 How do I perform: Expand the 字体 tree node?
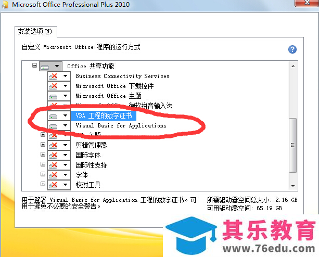coord(43,174)
